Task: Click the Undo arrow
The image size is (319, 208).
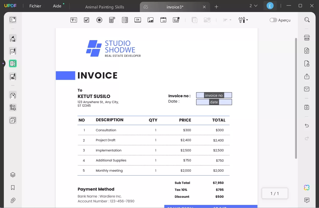Action: [x=307, y=125]
